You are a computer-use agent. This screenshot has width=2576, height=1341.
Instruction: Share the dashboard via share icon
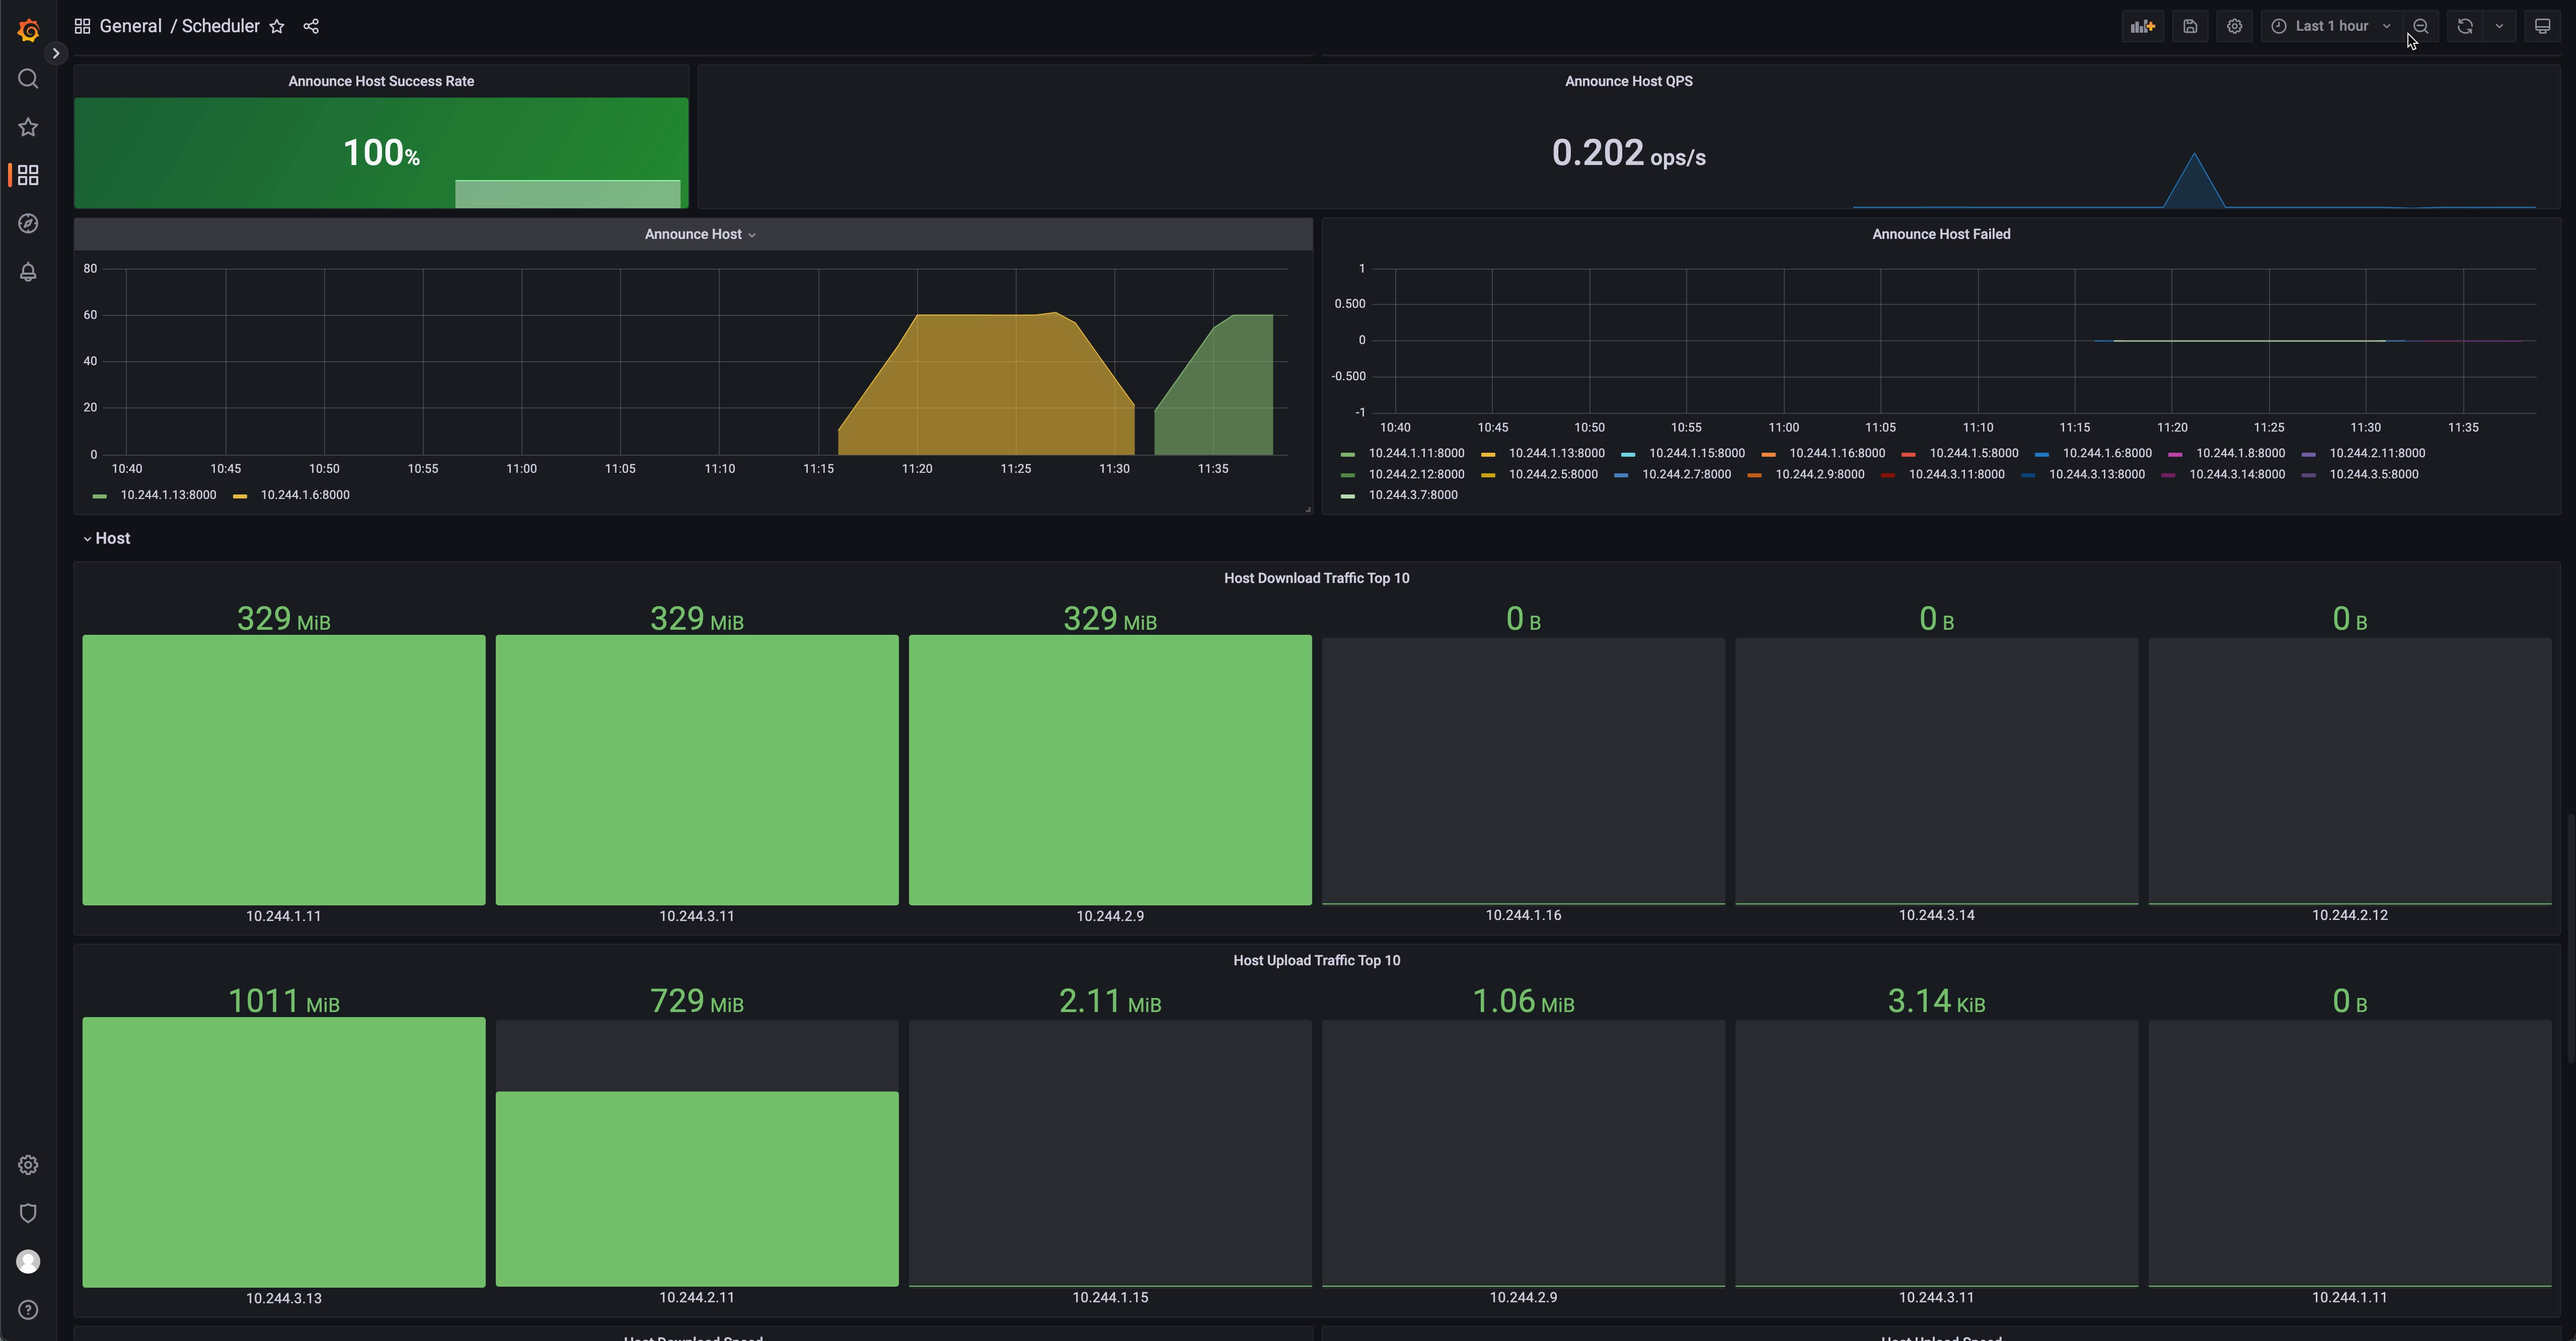[311, 27]
